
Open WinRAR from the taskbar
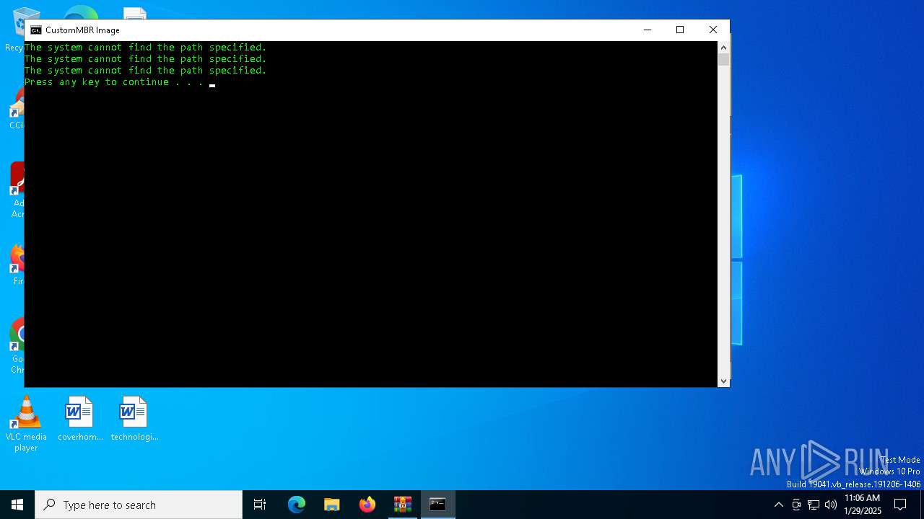click(402, 505)
